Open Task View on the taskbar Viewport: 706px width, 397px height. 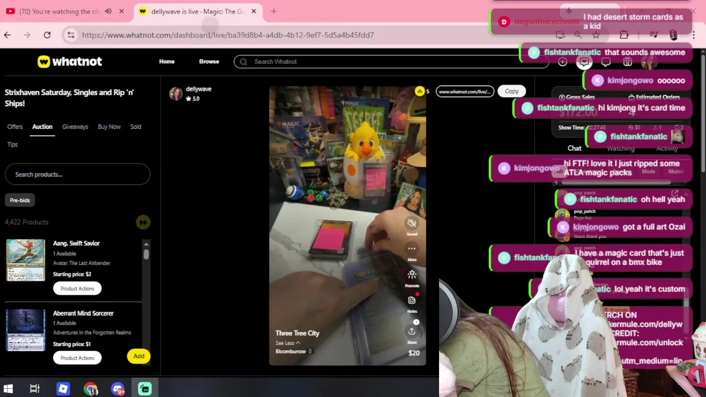click(35, 389)
